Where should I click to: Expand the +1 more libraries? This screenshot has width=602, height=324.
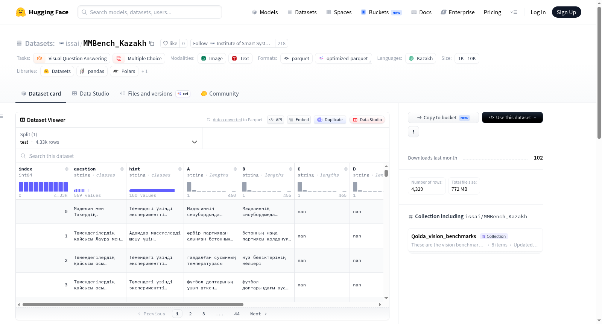144,71
